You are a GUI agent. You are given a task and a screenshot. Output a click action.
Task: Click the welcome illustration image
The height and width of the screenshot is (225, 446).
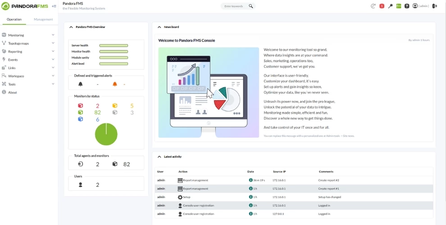point(209,92)
